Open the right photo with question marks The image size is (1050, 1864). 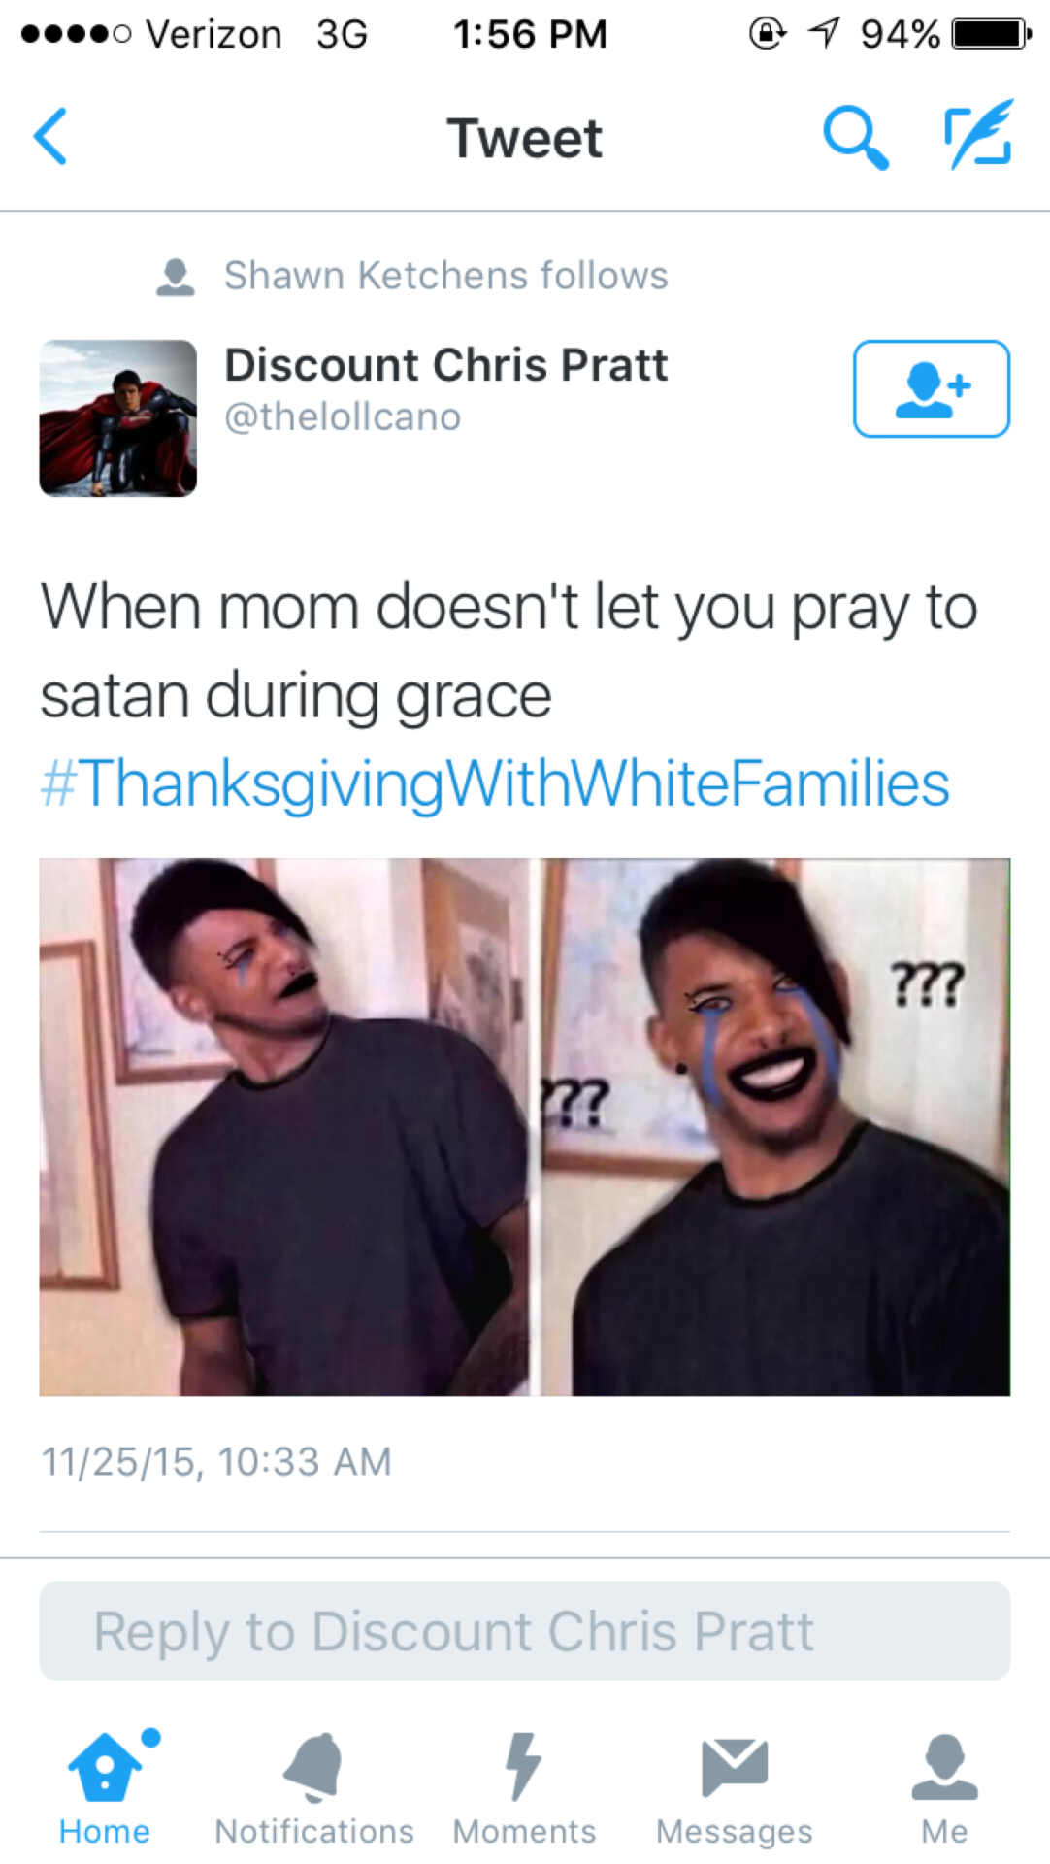(x=774, y=1127)
